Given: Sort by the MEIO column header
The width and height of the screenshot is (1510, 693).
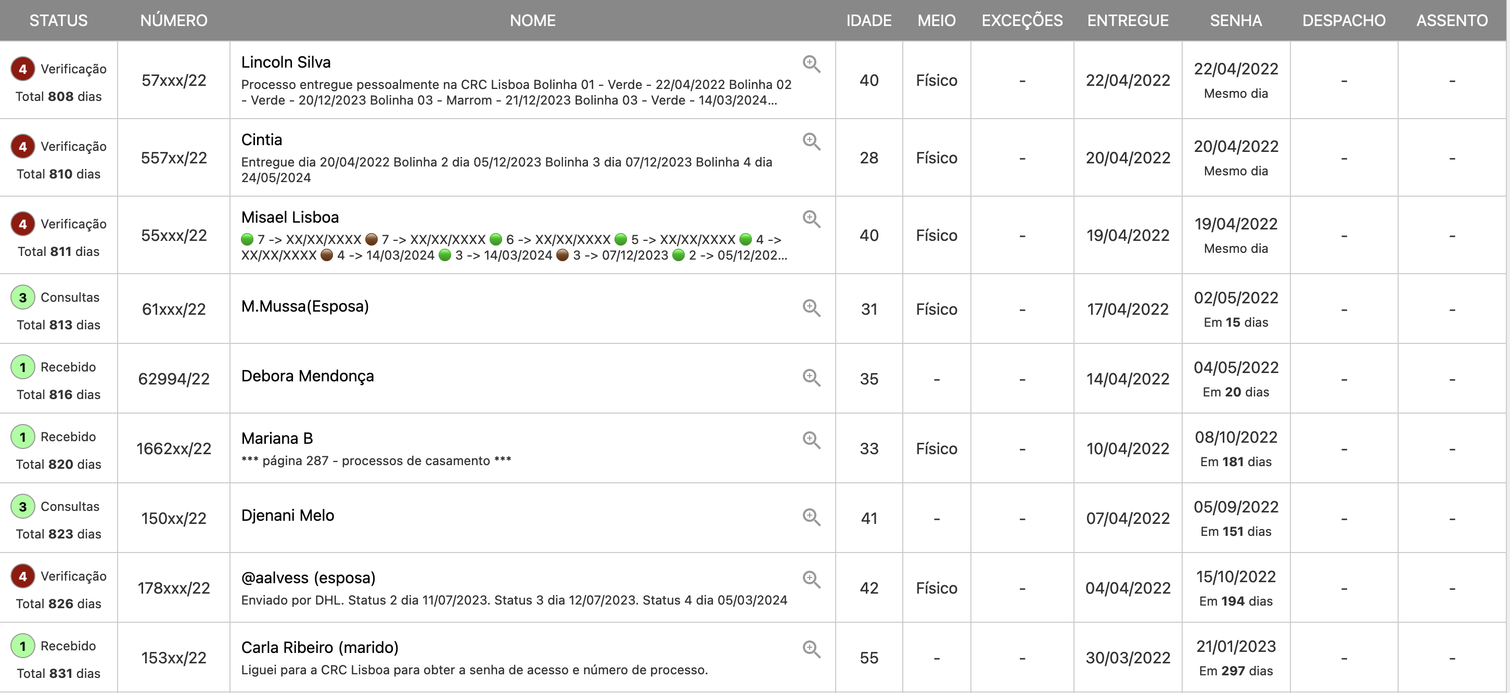Looking at the screenshot, I should pos(936,20).
